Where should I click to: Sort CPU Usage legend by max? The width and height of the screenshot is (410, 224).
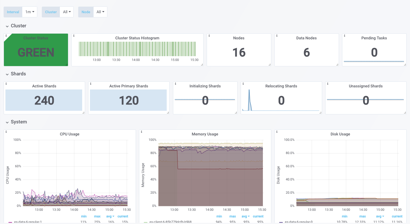tap(97, 216)
